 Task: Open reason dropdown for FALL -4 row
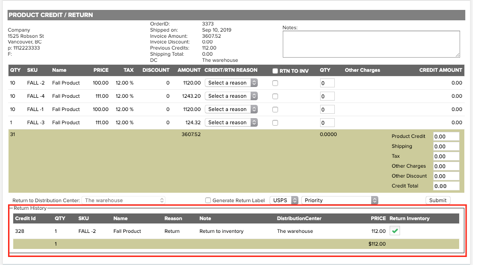(231, 96)
